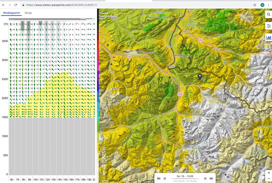Click the 2000 altitude label on the axis
Viewport: 272px width, 183px height.
pos(5,98)
